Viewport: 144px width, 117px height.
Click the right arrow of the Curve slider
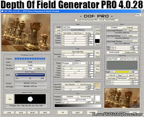86,71
